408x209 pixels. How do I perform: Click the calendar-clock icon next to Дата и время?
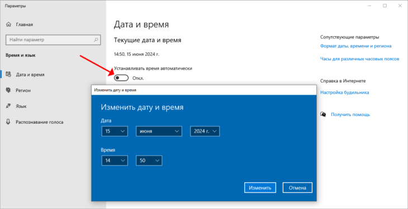point(8,75)
